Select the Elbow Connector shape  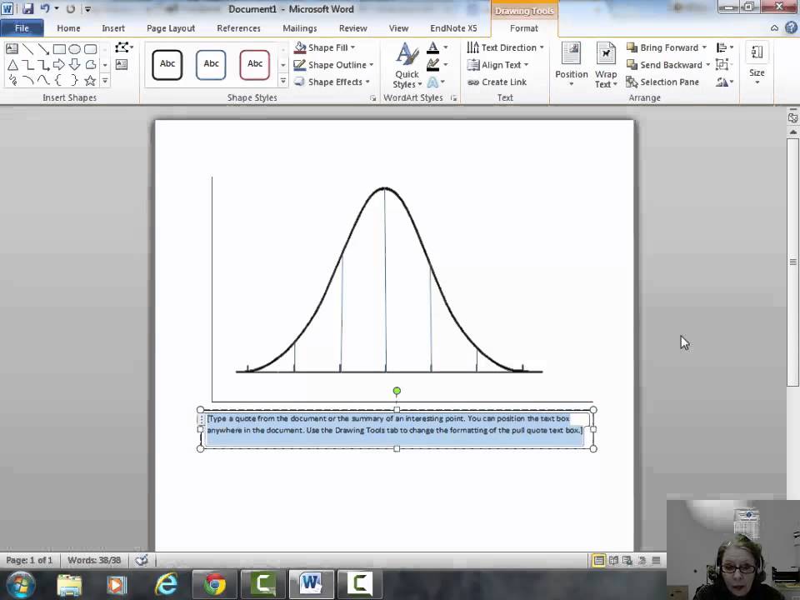point(27,65)
